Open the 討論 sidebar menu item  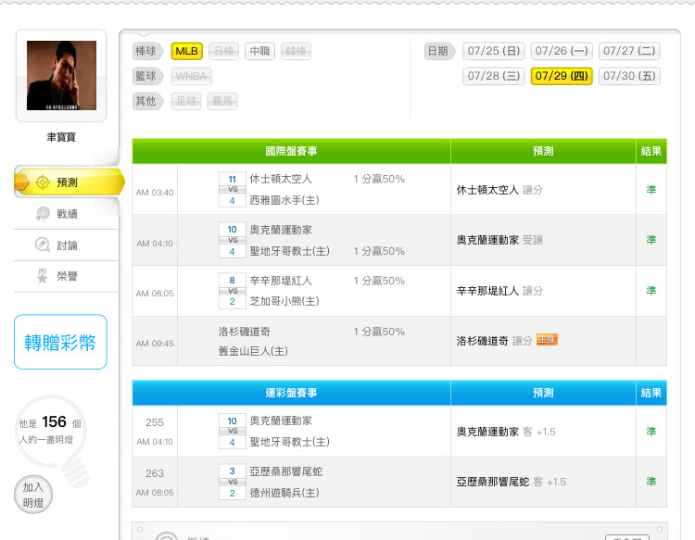tap(67, 245)
